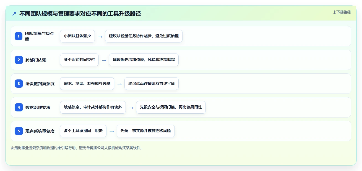This screenshot has height=171, width=362.
Task: Click the 上下游路径 label at top right
Action: pyautogui.click(x=342, y=12)
